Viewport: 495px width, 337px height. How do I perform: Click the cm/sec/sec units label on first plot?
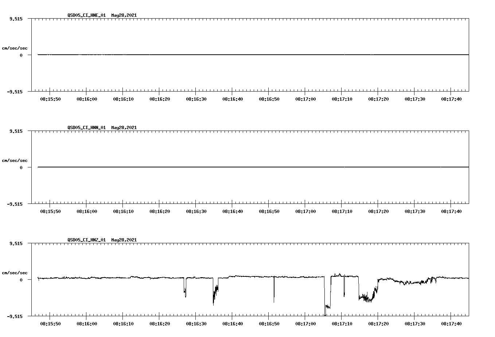coord(15,48)
